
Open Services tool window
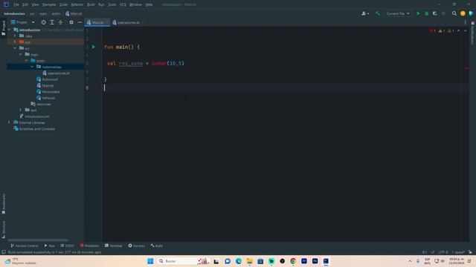click(136, 245)
